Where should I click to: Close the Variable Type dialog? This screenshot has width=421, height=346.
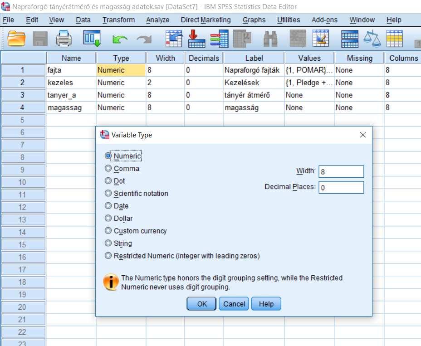tap(363, 135)
